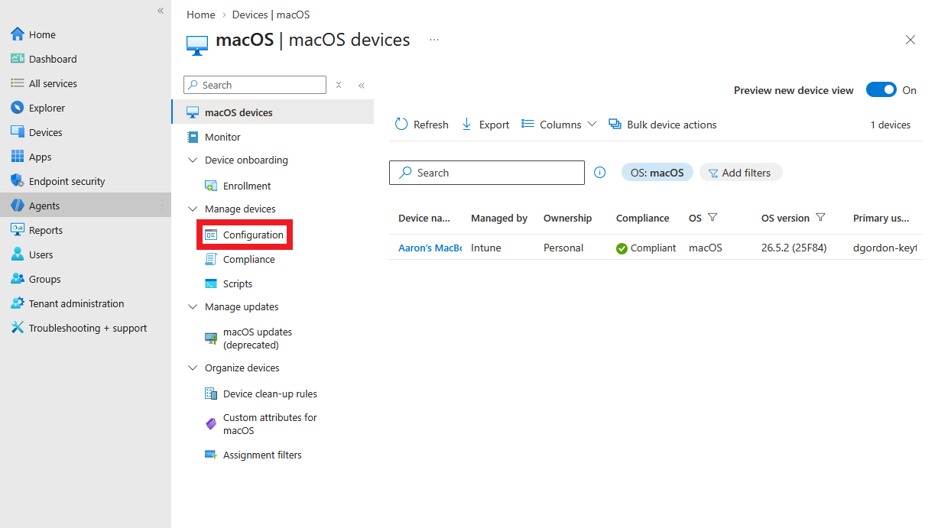Sort by the Managed by column header

(499, 218)
